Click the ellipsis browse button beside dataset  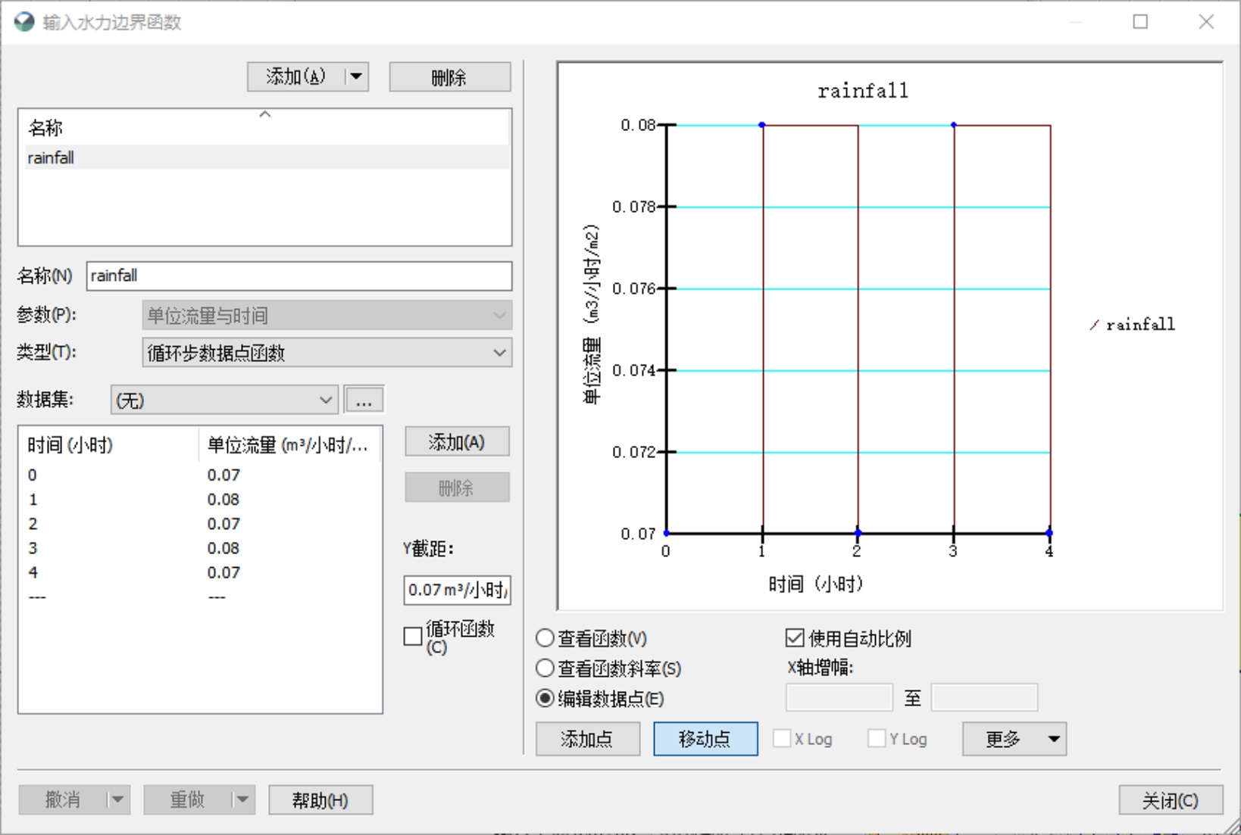[364, 400]
